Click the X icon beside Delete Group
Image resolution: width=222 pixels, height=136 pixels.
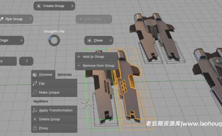[x=35, y=119]
